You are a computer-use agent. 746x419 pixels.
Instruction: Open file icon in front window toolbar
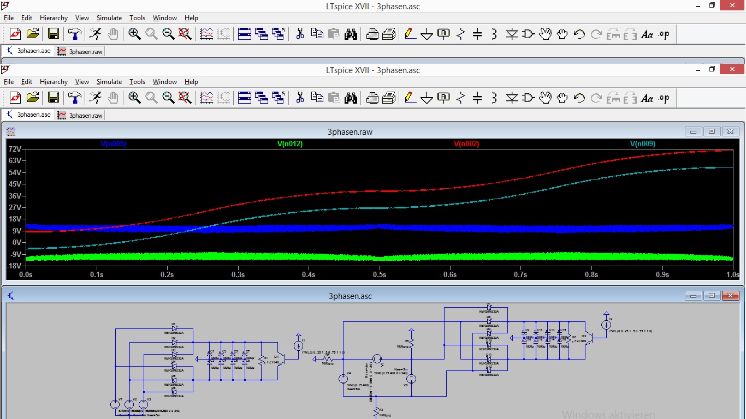[33, 98]
